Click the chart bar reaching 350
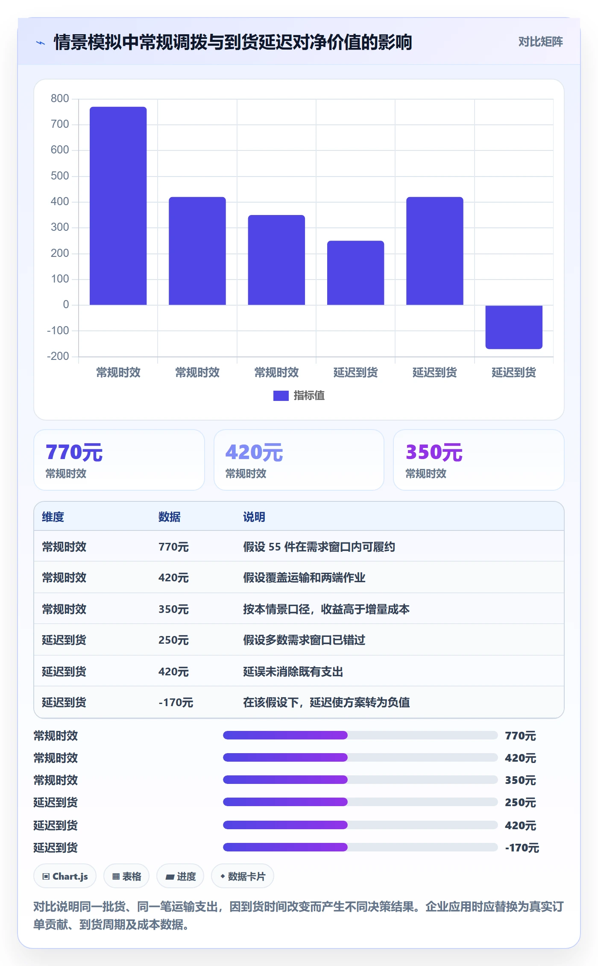This screenshot has width=598, height=966. click(x=276, y=260)
